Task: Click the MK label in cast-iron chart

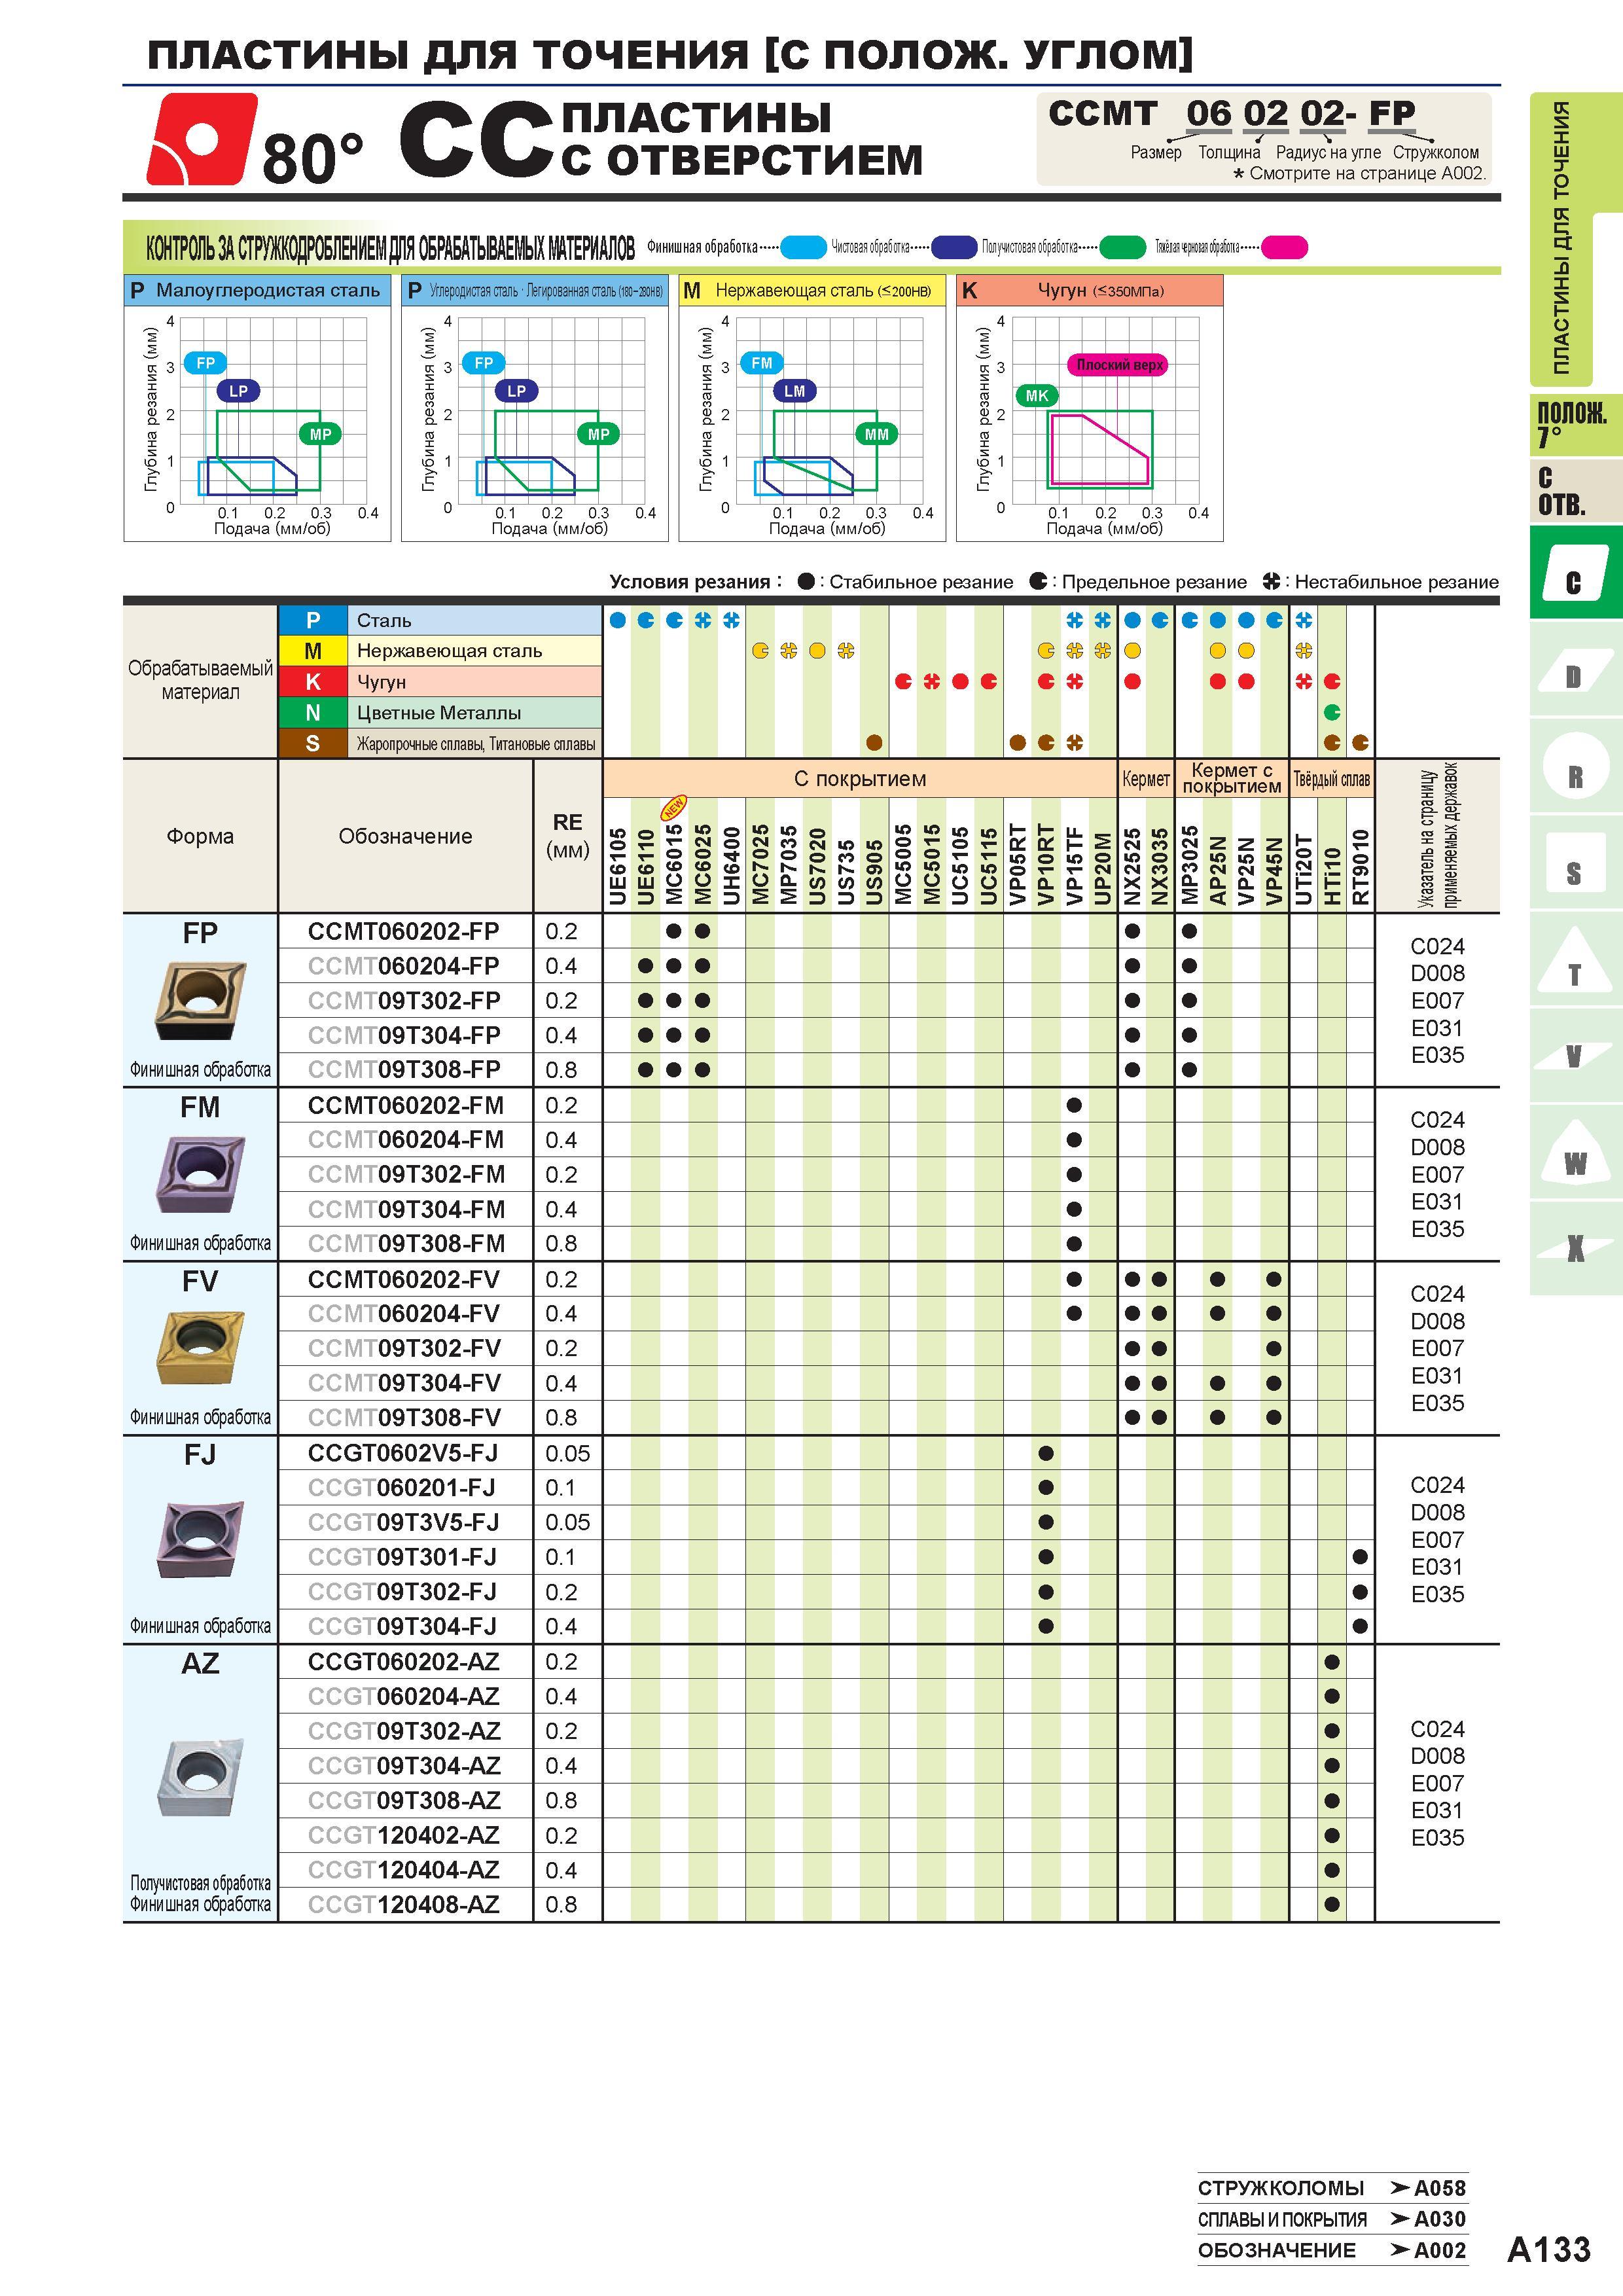Action: tap(1037, 395)
